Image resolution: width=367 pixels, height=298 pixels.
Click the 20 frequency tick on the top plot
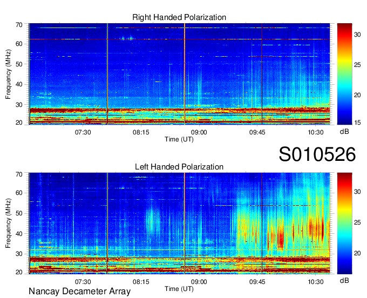[19, 123]
